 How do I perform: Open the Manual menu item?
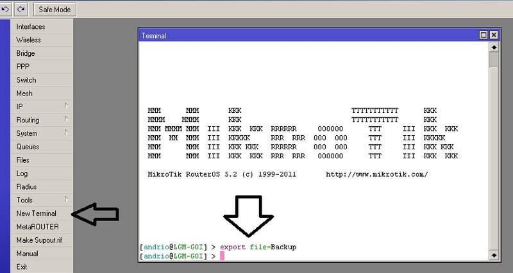tap(42, 254)
